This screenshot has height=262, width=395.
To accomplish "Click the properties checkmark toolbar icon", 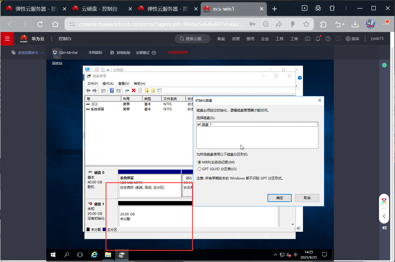I will click(x=140, y=90).
